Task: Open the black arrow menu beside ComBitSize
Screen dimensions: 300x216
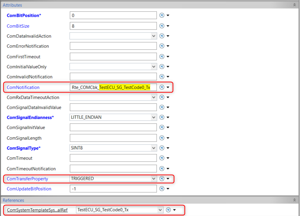Action: pos(168,26)
